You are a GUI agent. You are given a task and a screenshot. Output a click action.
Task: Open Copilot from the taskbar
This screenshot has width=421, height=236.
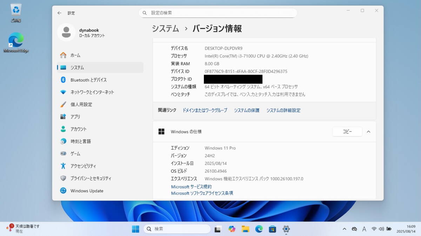point(232,229)
